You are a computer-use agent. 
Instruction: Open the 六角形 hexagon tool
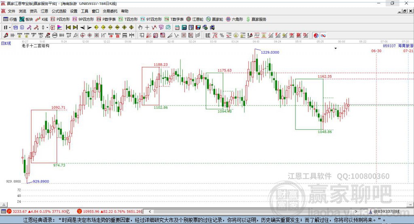click(234, 19)
